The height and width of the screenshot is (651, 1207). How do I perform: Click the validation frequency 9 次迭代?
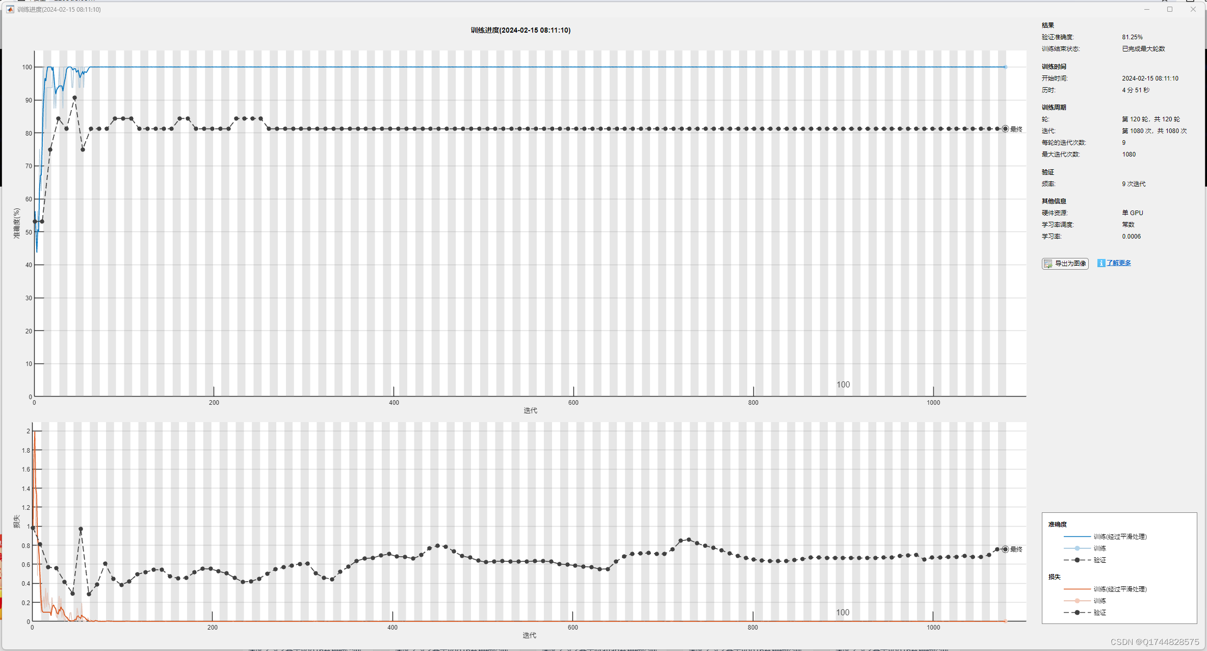(x=1134, y=184)
